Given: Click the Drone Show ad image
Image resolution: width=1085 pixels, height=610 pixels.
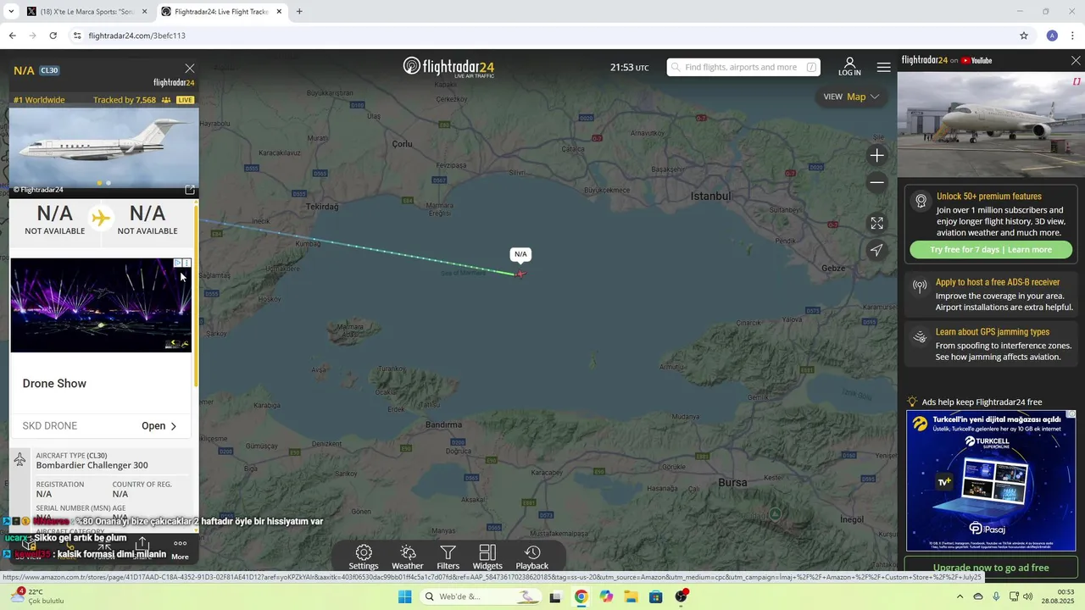Looking at the screenshot, I should (x=101, y=305).
